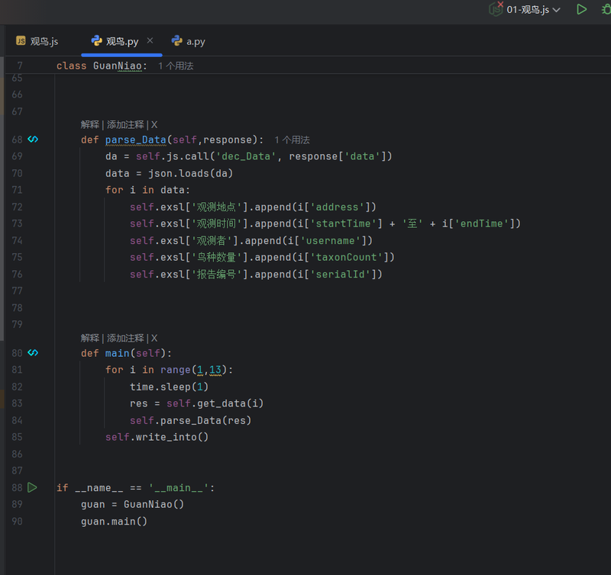611x575 pixels.
Task: Click guan.main() on line 90
Action: click(x=114, y=522)
